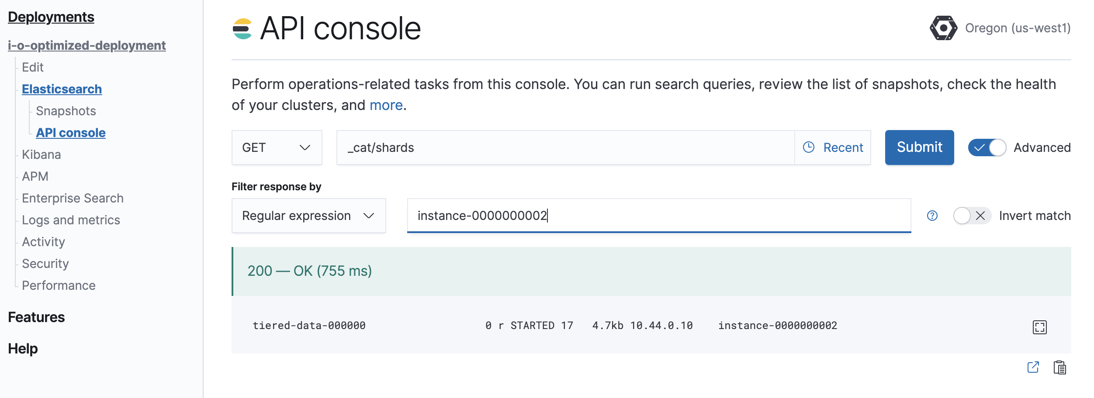Open the filter help question mark icon
Screen dimensions: 1094x398
tap(932, 216)
